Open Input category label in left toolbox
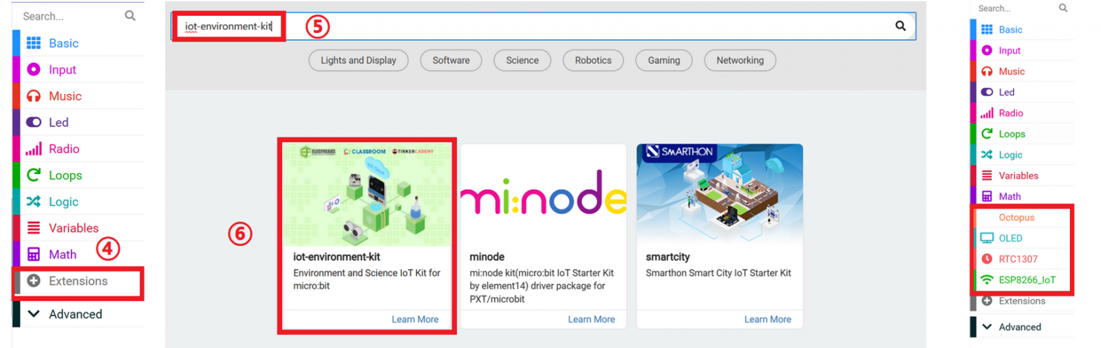1101x348 pixels. (62, 69)
